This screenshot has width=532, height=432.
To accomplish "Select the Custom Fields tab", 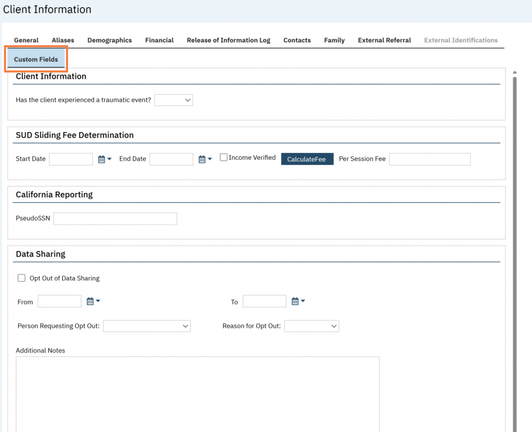I will [36, 59].
